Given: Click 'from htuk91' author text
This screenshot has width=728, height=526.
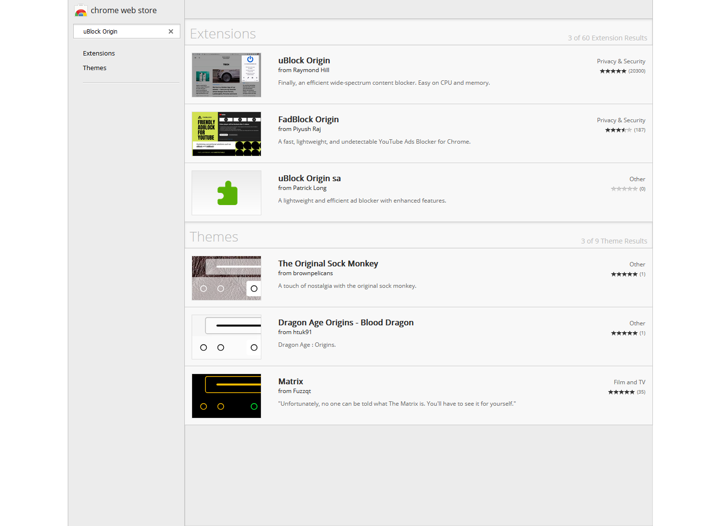Looking at the screenshot, I should point(295,332).
